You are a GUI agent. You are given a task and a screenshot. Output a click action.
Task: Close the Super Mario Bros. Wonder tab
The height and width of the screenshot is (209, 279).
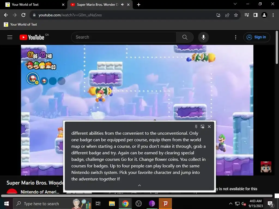(x=128, y=5)
